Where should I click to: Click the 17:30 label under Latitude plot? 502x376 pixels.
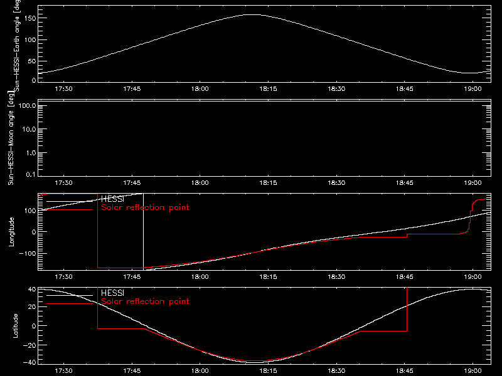coord(63,371)
